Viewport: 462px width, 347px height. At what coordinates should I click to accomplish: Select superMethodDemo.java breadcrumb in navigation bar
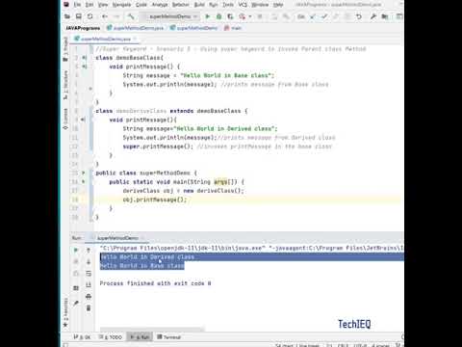(135, 28)
